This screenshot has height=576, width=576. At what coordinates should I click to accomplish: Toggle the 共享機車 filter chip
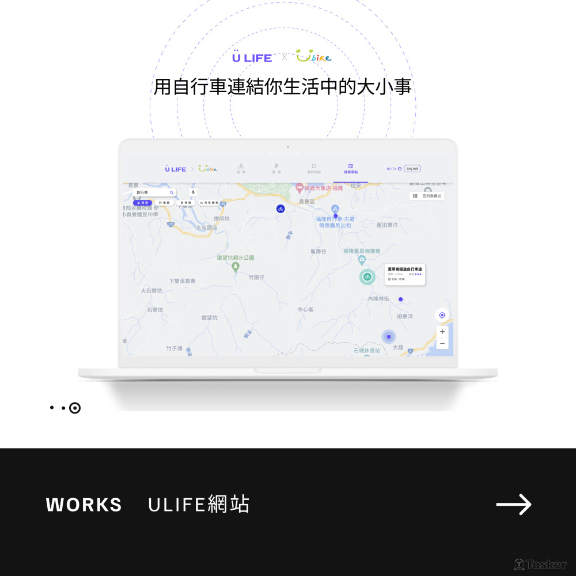pos(209,203)
